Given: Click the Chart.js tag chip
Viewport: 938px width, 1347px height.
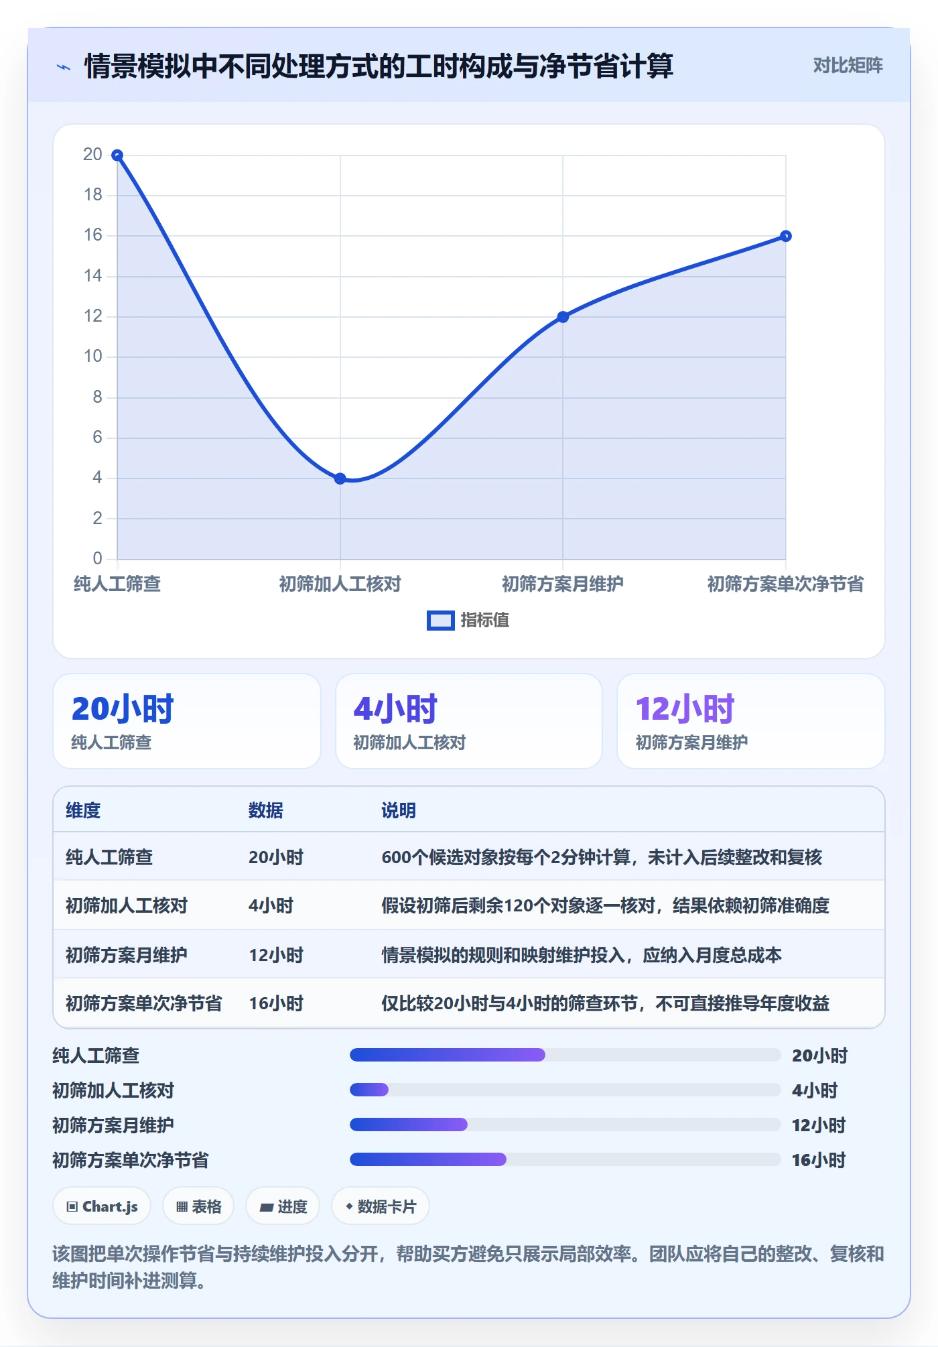Looking at the screenshot, I should pos(102,1206).
